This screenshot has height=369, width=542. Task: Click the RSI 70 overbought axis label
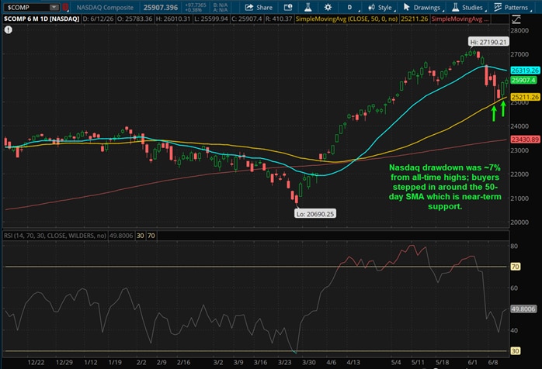[x=515, y=267]
